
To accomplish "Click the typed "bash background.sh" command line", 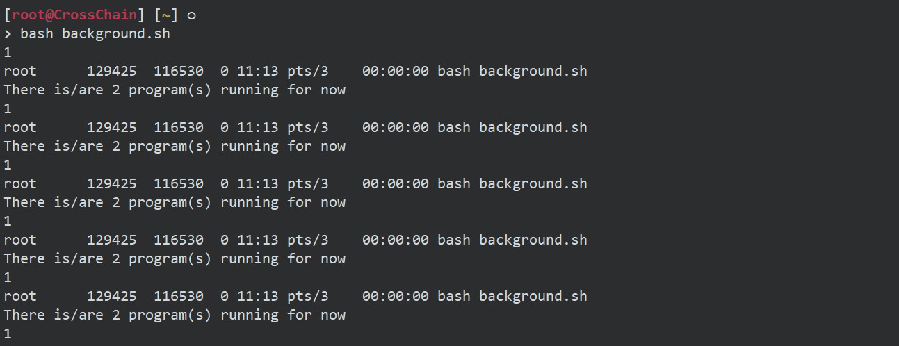I will tap(95, 33).
